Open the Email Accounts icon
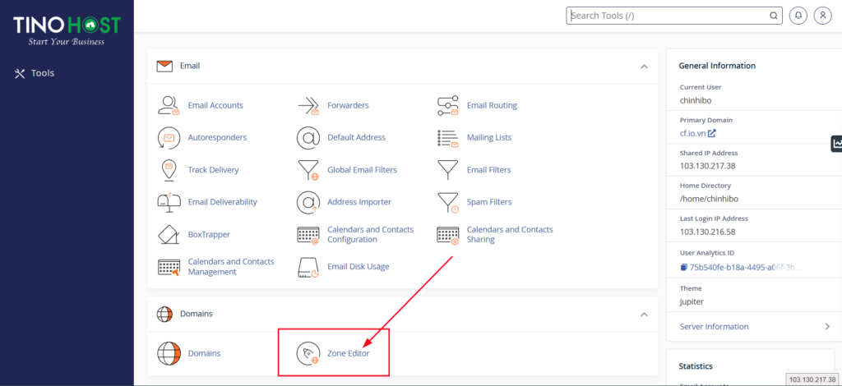The height and width of the screenshot is (386, 842). pyautogui.click(x=168, y=105)
